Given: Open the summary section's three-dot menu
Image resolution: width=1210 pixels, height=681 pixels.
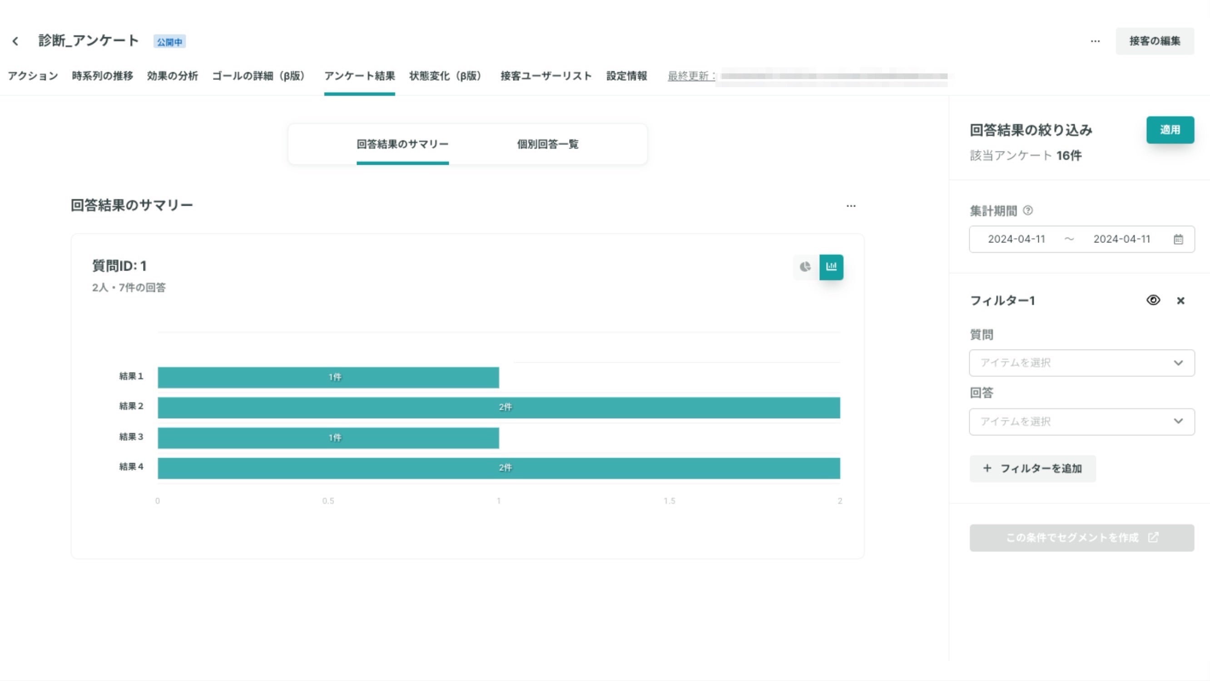Looking at the screenshot, I should click(x=851, y=206).
